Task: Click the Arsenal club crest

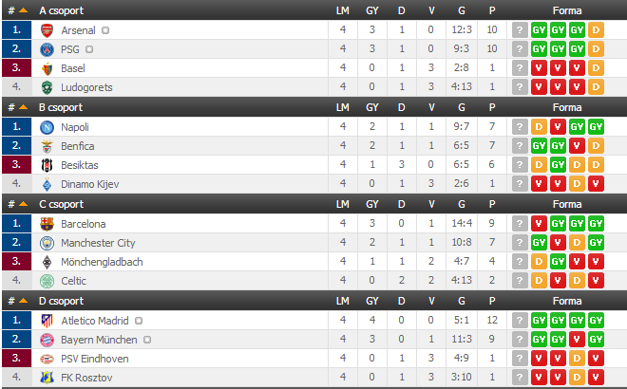Action: click(47, 29)
